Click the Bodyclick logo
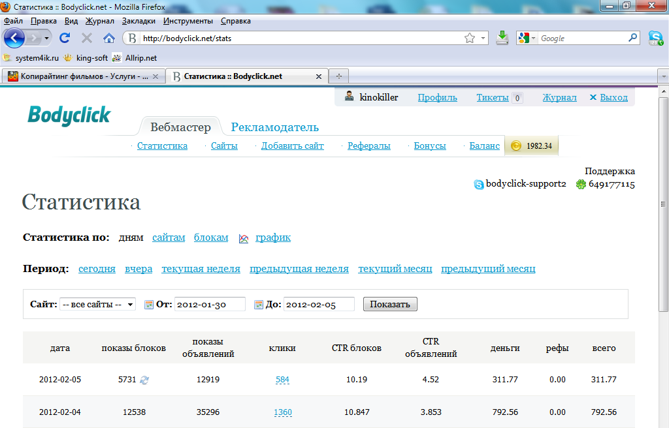Image resolution: width=669 pixels, height=428 pixels. pyautogui.click(x=69, y=115)
